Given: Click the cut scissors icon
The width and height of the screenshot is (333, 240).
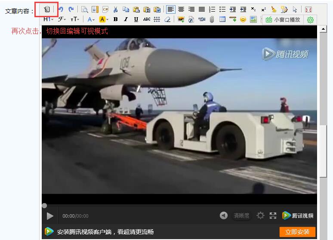Looking at the screenshot, I should [115, 9].
